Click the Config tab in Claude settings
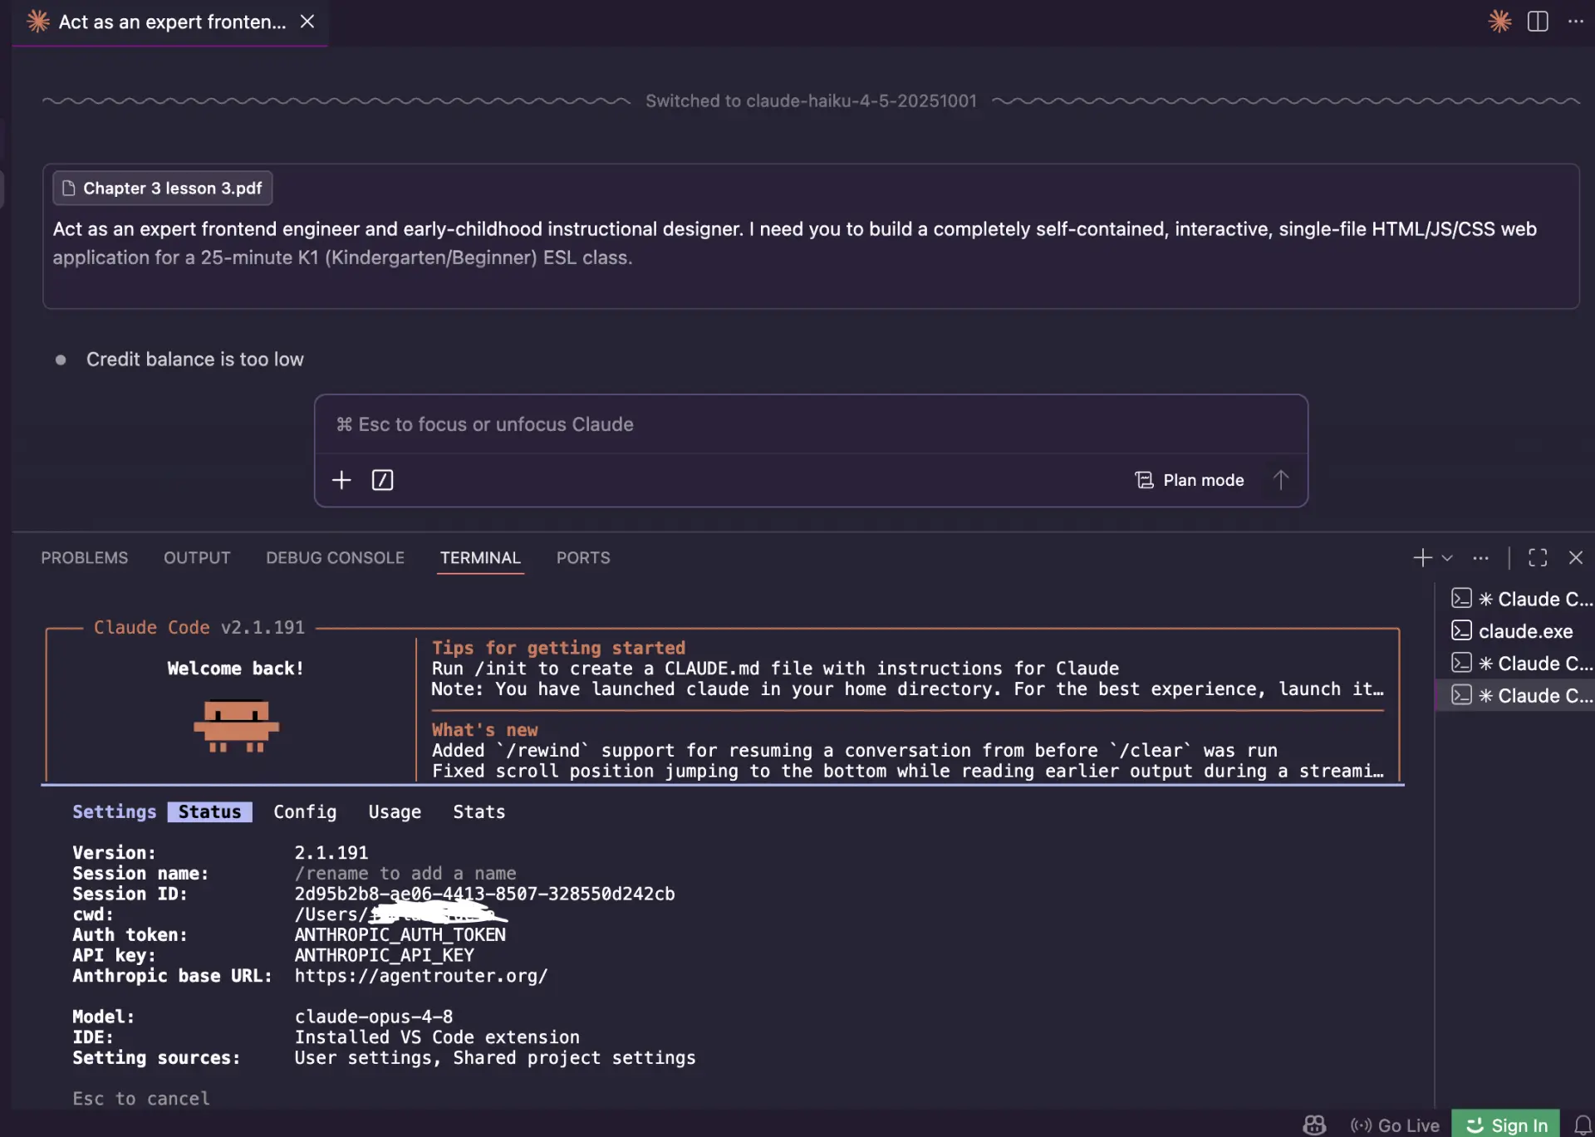The height and width of the screenshot is (1137, 1595). (305, 811)
